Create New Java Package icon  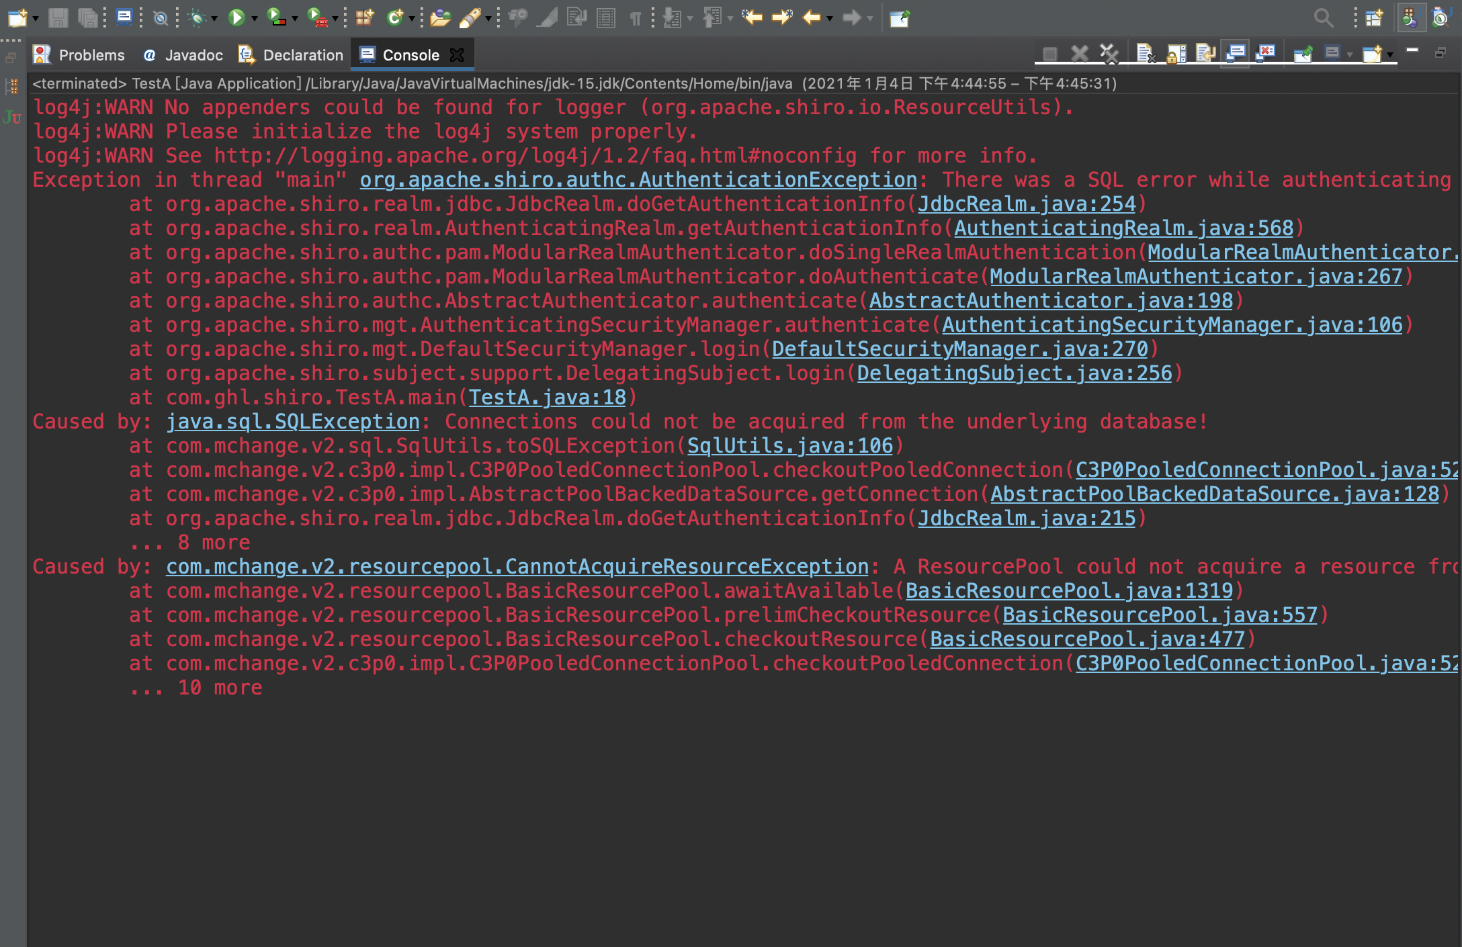click(365, 17)
